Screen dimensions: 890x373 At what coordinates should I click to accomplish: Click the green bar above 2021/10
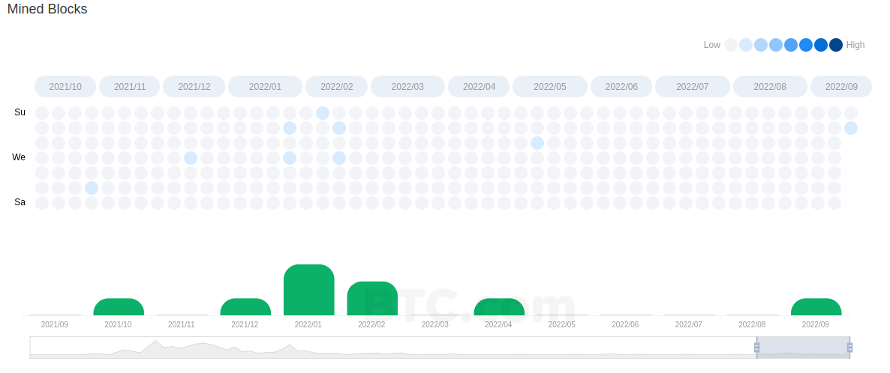tap(119, 306)
